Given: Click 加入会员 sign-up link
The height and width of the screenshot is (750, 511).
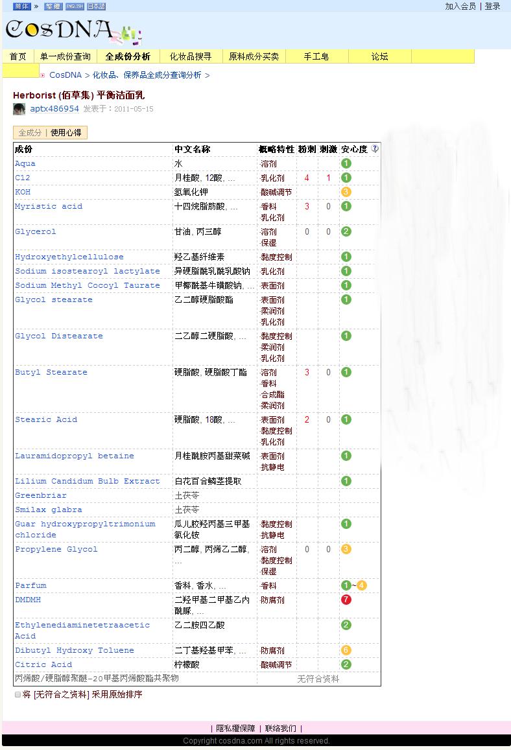Looking at the screenshot, I should click(460, 6).
